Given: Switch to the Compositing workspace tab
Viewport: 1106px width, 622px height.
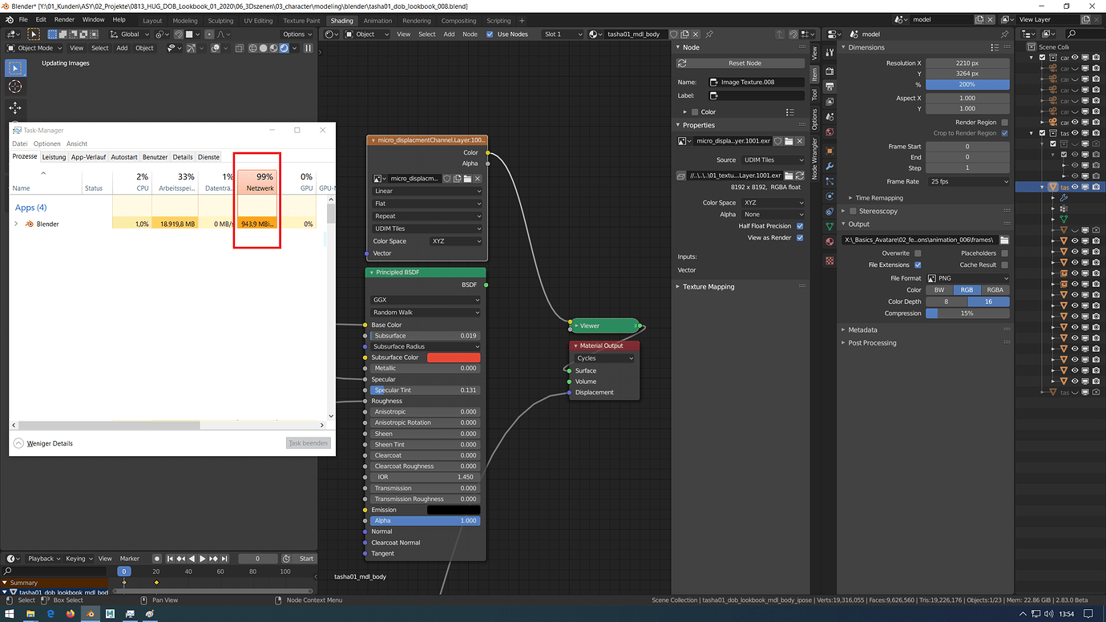Looking at the screenshot, I should pos(458,21).
